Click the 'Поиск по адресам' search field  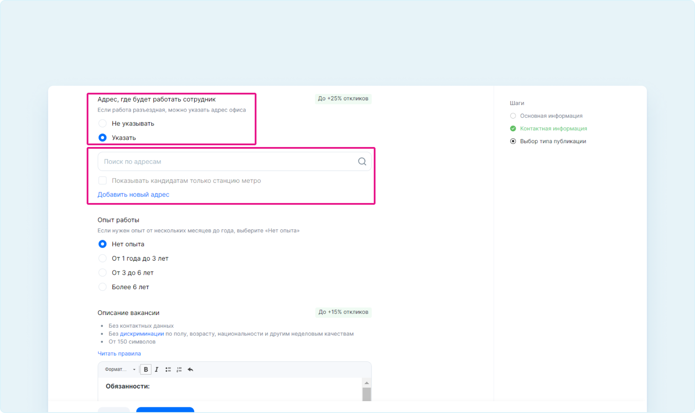[x=235, y=161]
